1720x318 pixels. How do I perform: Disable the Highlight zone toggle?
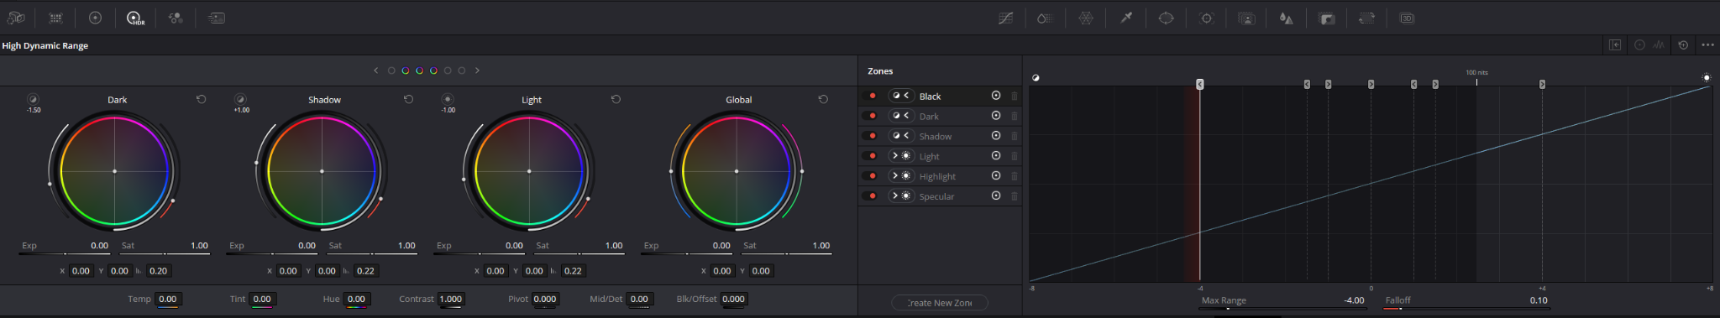[873, 176]
